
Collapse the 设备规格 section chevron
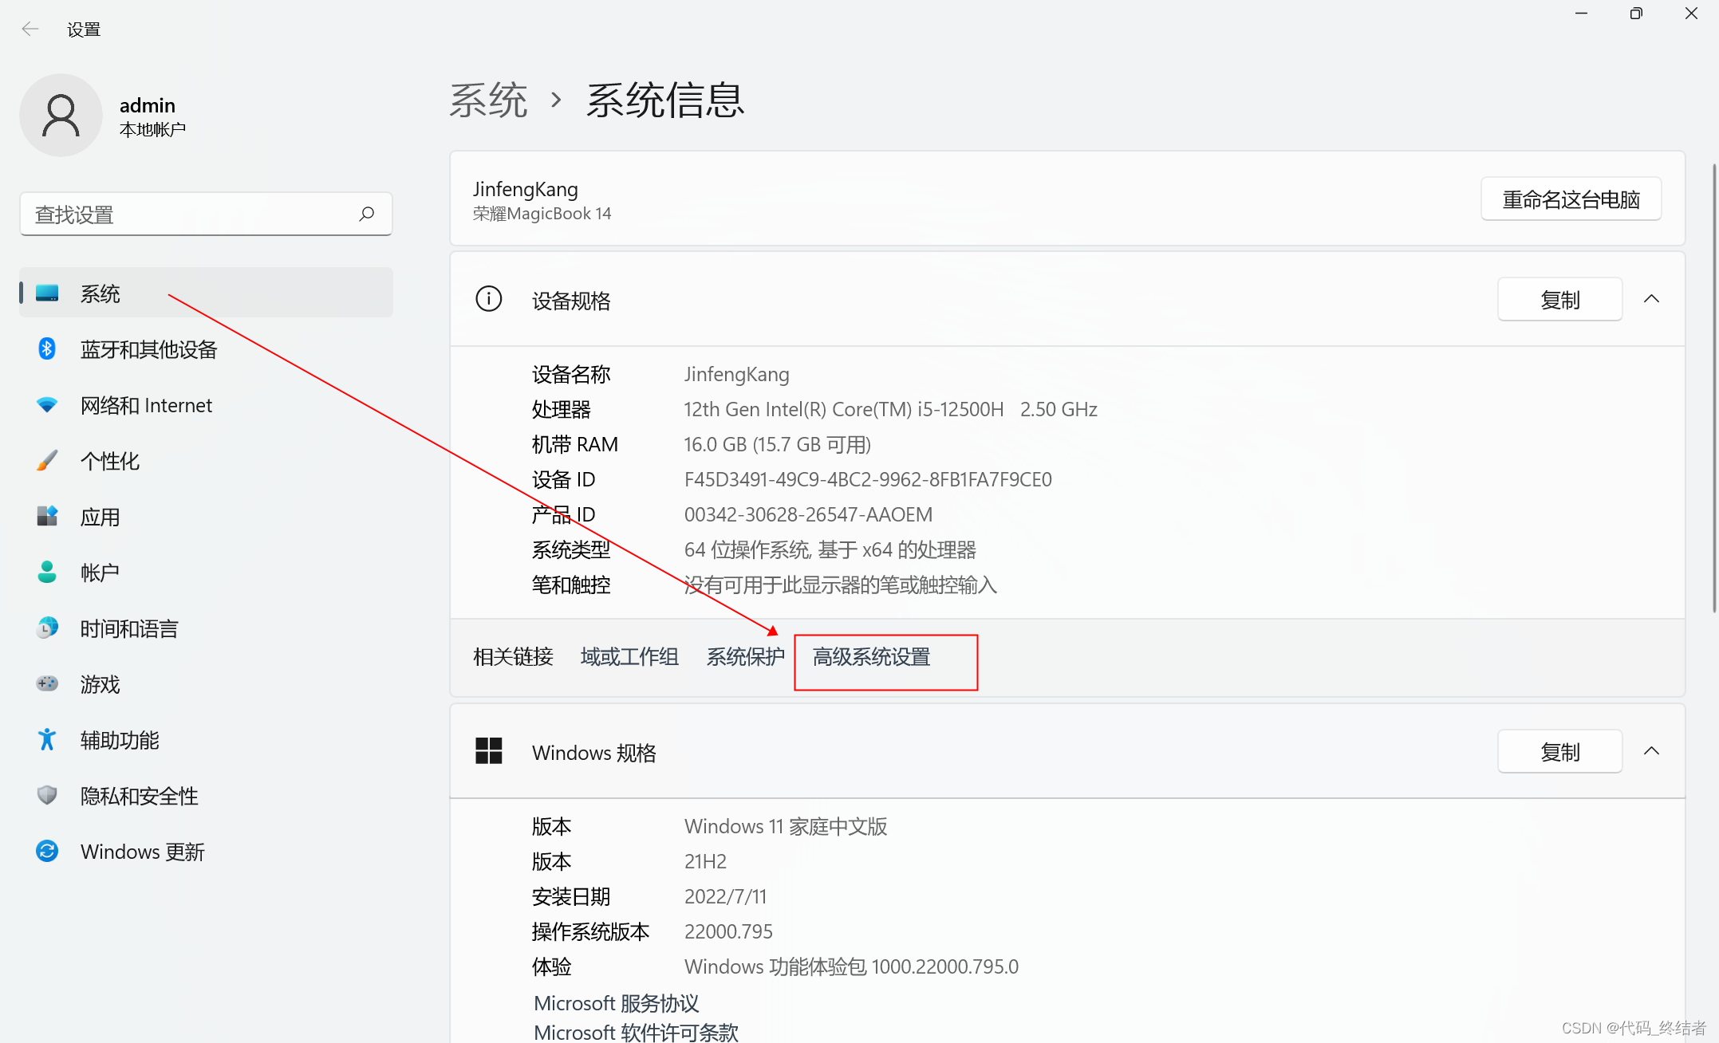click(x=1652, y=299)
